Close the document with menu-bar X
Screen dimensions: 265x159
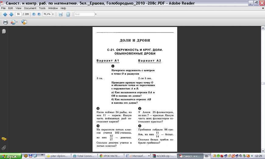(263, 8)
